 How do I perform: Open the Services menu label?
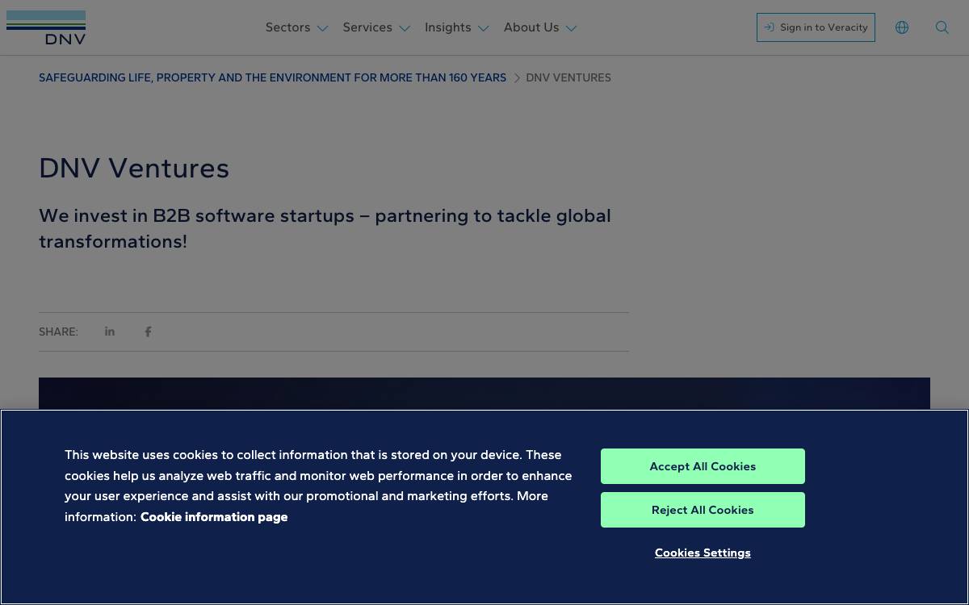pyautogui.click(x=367, y=27)
